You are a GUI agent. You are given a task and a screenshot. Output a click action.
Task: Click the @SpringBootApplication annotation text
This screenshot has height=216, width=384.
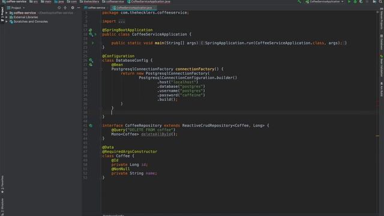tap(127, 30)
